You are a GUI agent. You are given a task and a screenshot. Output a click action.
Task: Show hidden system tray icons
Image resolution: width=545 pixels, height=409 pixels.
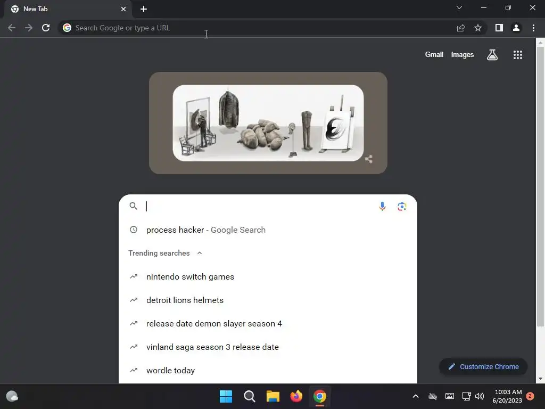pyautogui.click(x=415, y=396)
